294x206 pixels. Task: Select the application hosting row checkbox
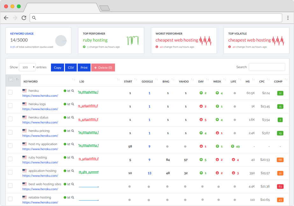coord(10,172)
